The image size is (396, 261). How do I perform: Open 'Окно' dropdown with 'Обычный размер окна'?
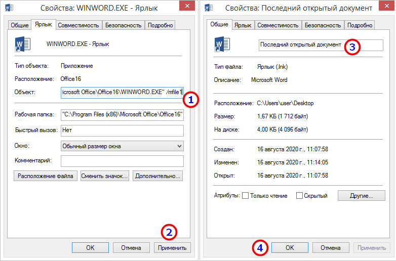122,146
